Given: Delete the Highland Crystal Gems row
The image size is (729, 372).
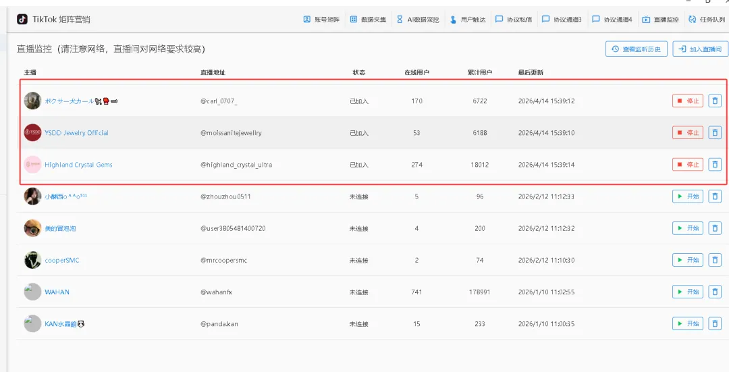Looking at the screenshot, I should (x=715, y=164).
